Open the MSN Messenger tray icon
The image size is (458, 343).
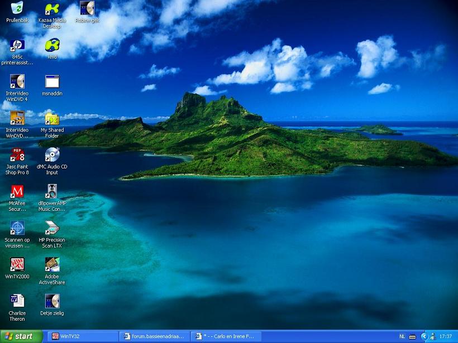pos(433,336)
